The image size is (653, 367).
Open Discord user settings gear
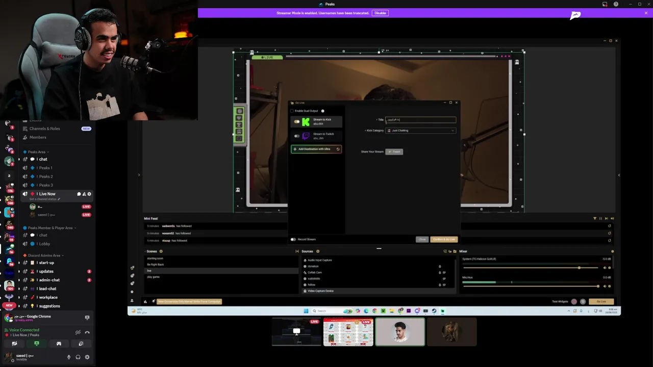click(87, 357)
